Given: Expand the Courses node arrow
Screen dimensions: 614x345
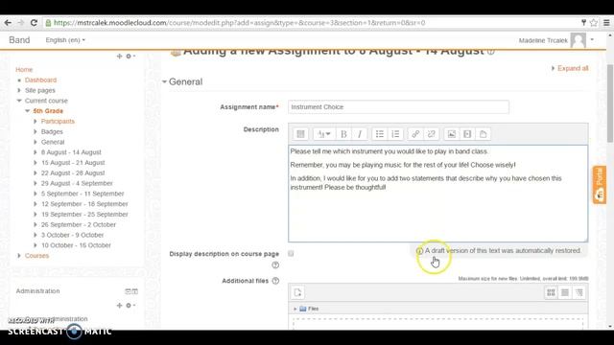Looking at the screenshot, I should [19, 256].
